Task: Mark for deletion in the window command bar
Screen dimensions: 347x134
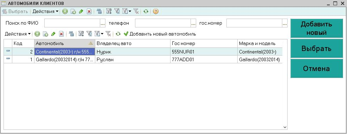Action: pyautogui.click(x=89, y=12)
